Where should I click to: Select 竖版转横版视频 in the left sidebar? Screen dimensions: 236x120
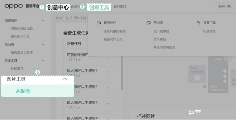(22, 28)
